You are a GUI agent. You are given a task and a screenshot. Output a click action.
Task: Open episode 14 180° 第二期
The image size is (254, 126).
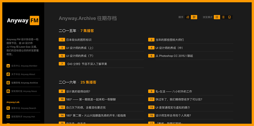(x=101, y=116)
